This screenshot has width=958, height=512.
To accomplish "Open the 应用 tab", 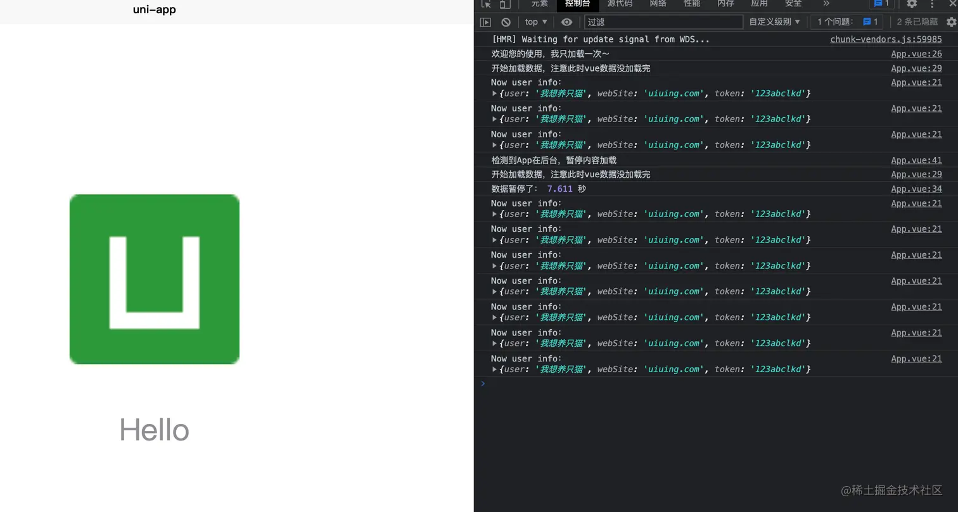I will click(x=759, y=4).
